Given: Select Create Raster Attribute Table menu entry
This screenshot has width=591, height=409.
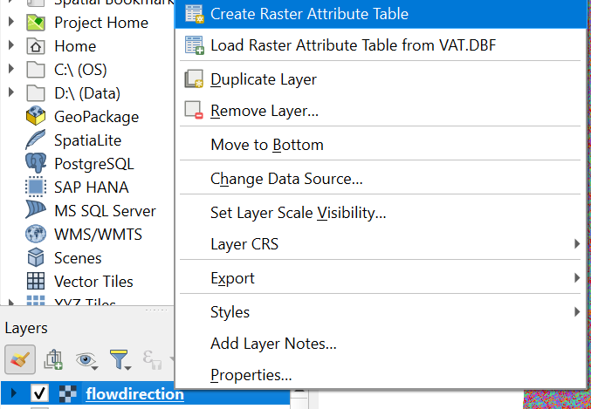Looking at the screenshot, I should click(x=381, y=14).
